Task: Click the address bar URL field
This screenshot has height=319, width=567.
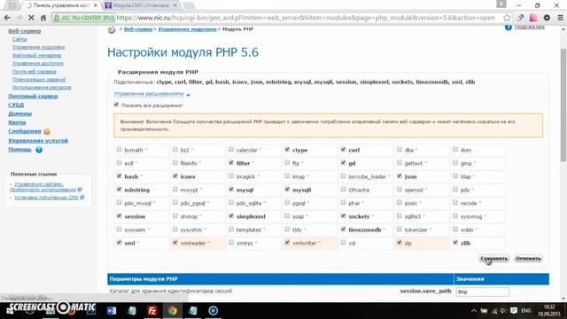Action: tap(306, 18)
